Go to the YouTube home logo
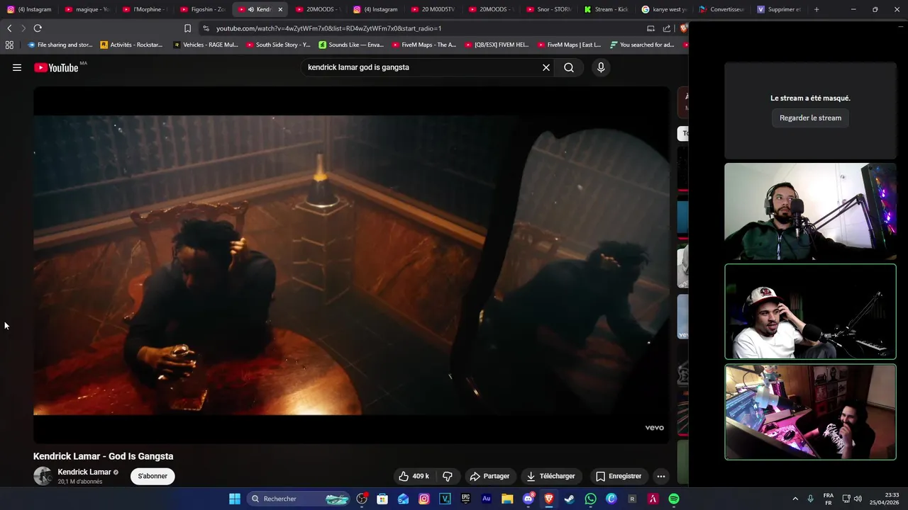Viewport: 908px width, 510px height. tap(56, 68)
